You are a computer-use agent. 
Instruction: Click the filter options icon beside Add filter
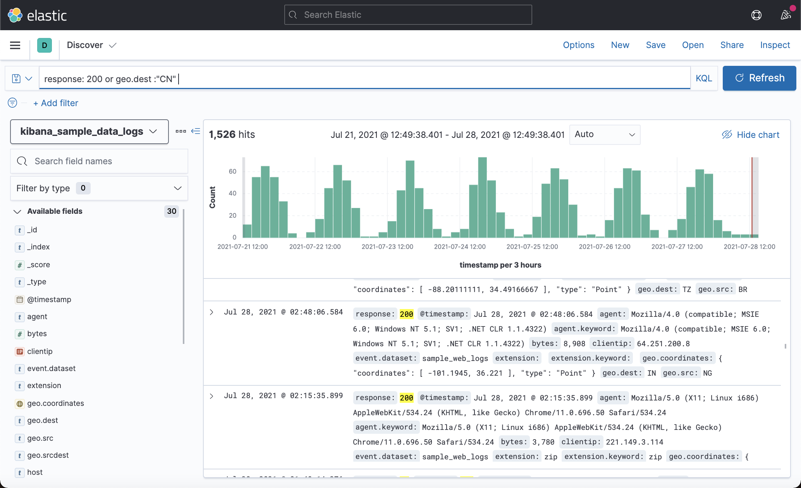[x=12, y=103]
